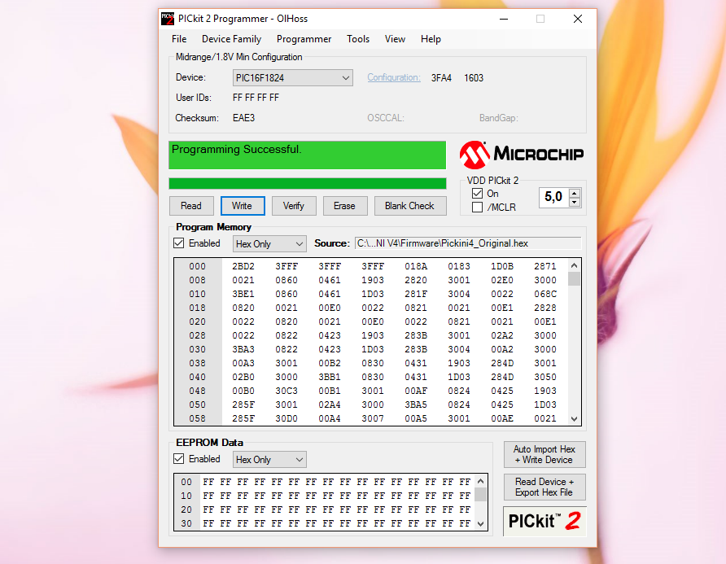Click EEPROM Data scrollbar down arrow
Screen dimensions: 726x564
point(481,524)
